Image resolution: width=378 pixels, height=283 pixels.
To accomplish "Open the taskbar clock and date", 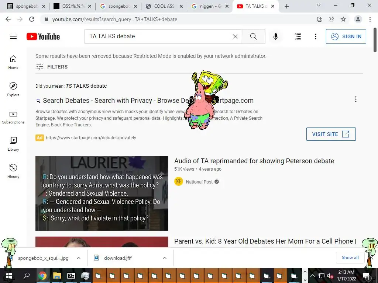I will pos(346,276).
